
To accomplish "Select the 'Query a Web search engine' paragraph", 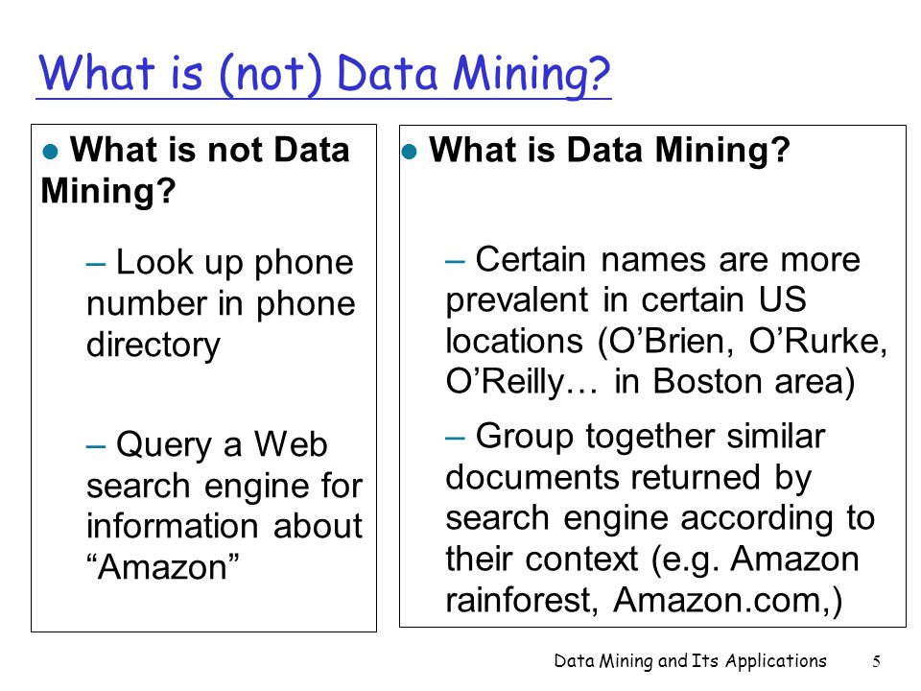I will [224, 506].
